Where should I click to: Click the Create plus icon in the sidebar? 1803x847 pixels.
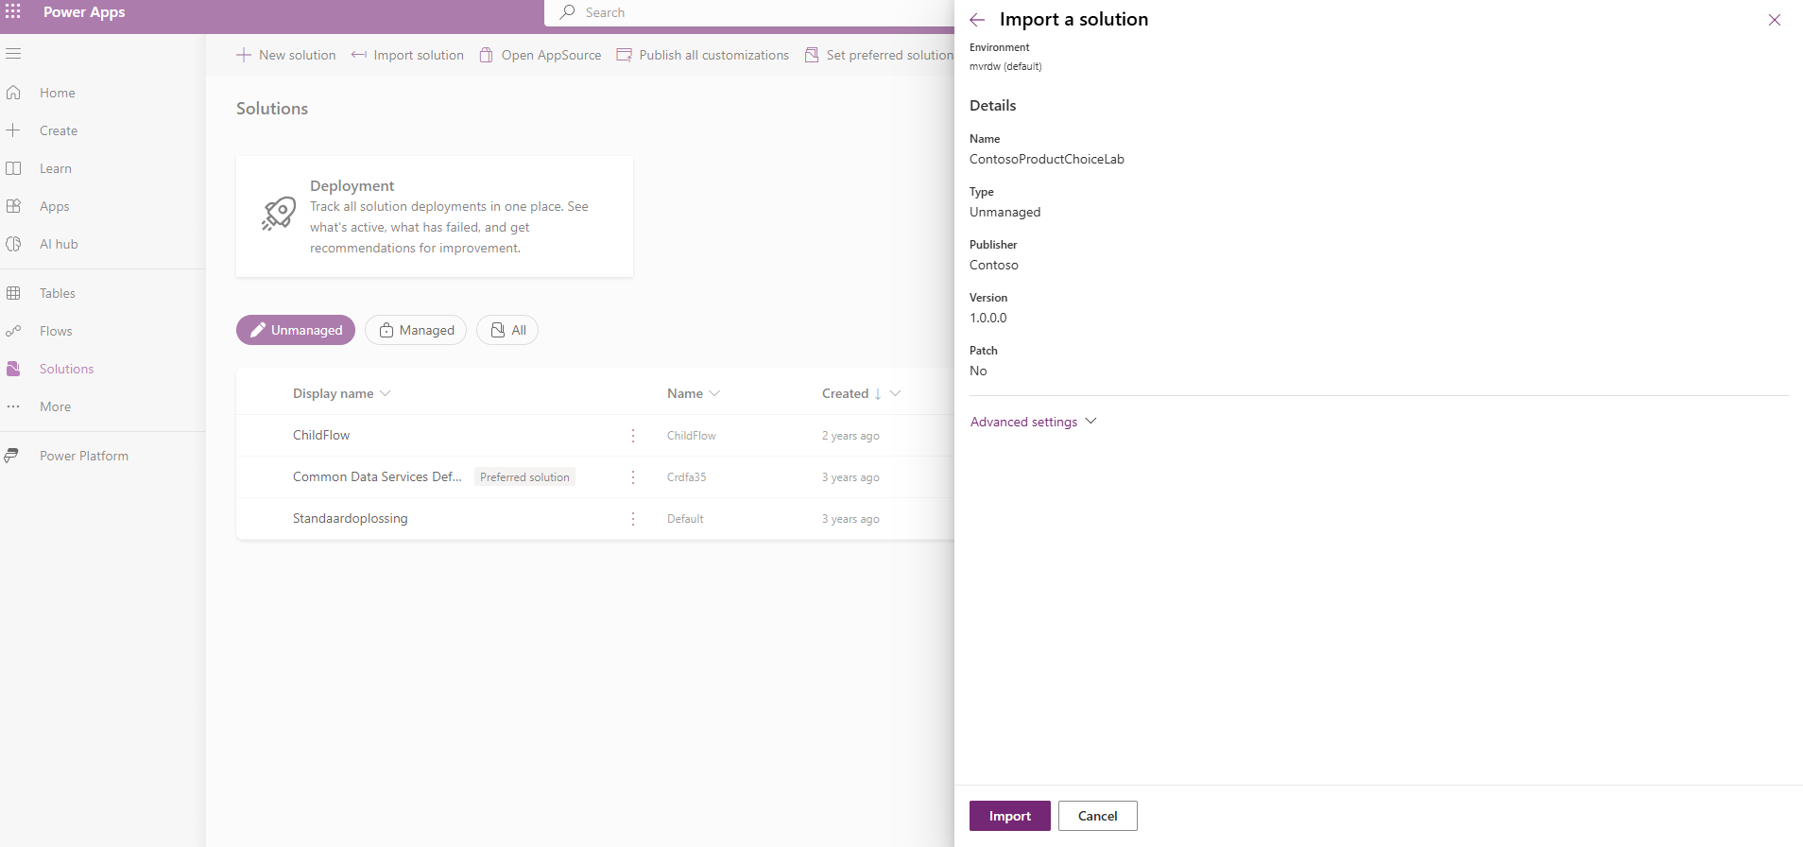coord(13,130)
